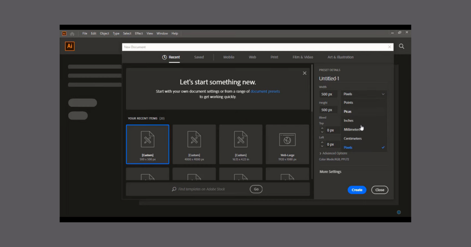Select the Web-Large 1920 x 1080 preset
Image resolution: width=471 pixels, height=247 pixels.
(287, 144)
